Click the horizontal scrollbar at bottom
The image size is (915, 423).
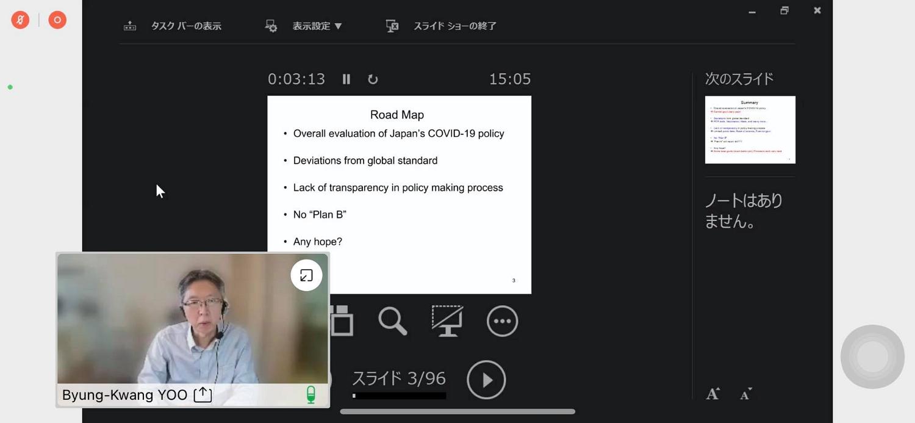click(457, 411)
